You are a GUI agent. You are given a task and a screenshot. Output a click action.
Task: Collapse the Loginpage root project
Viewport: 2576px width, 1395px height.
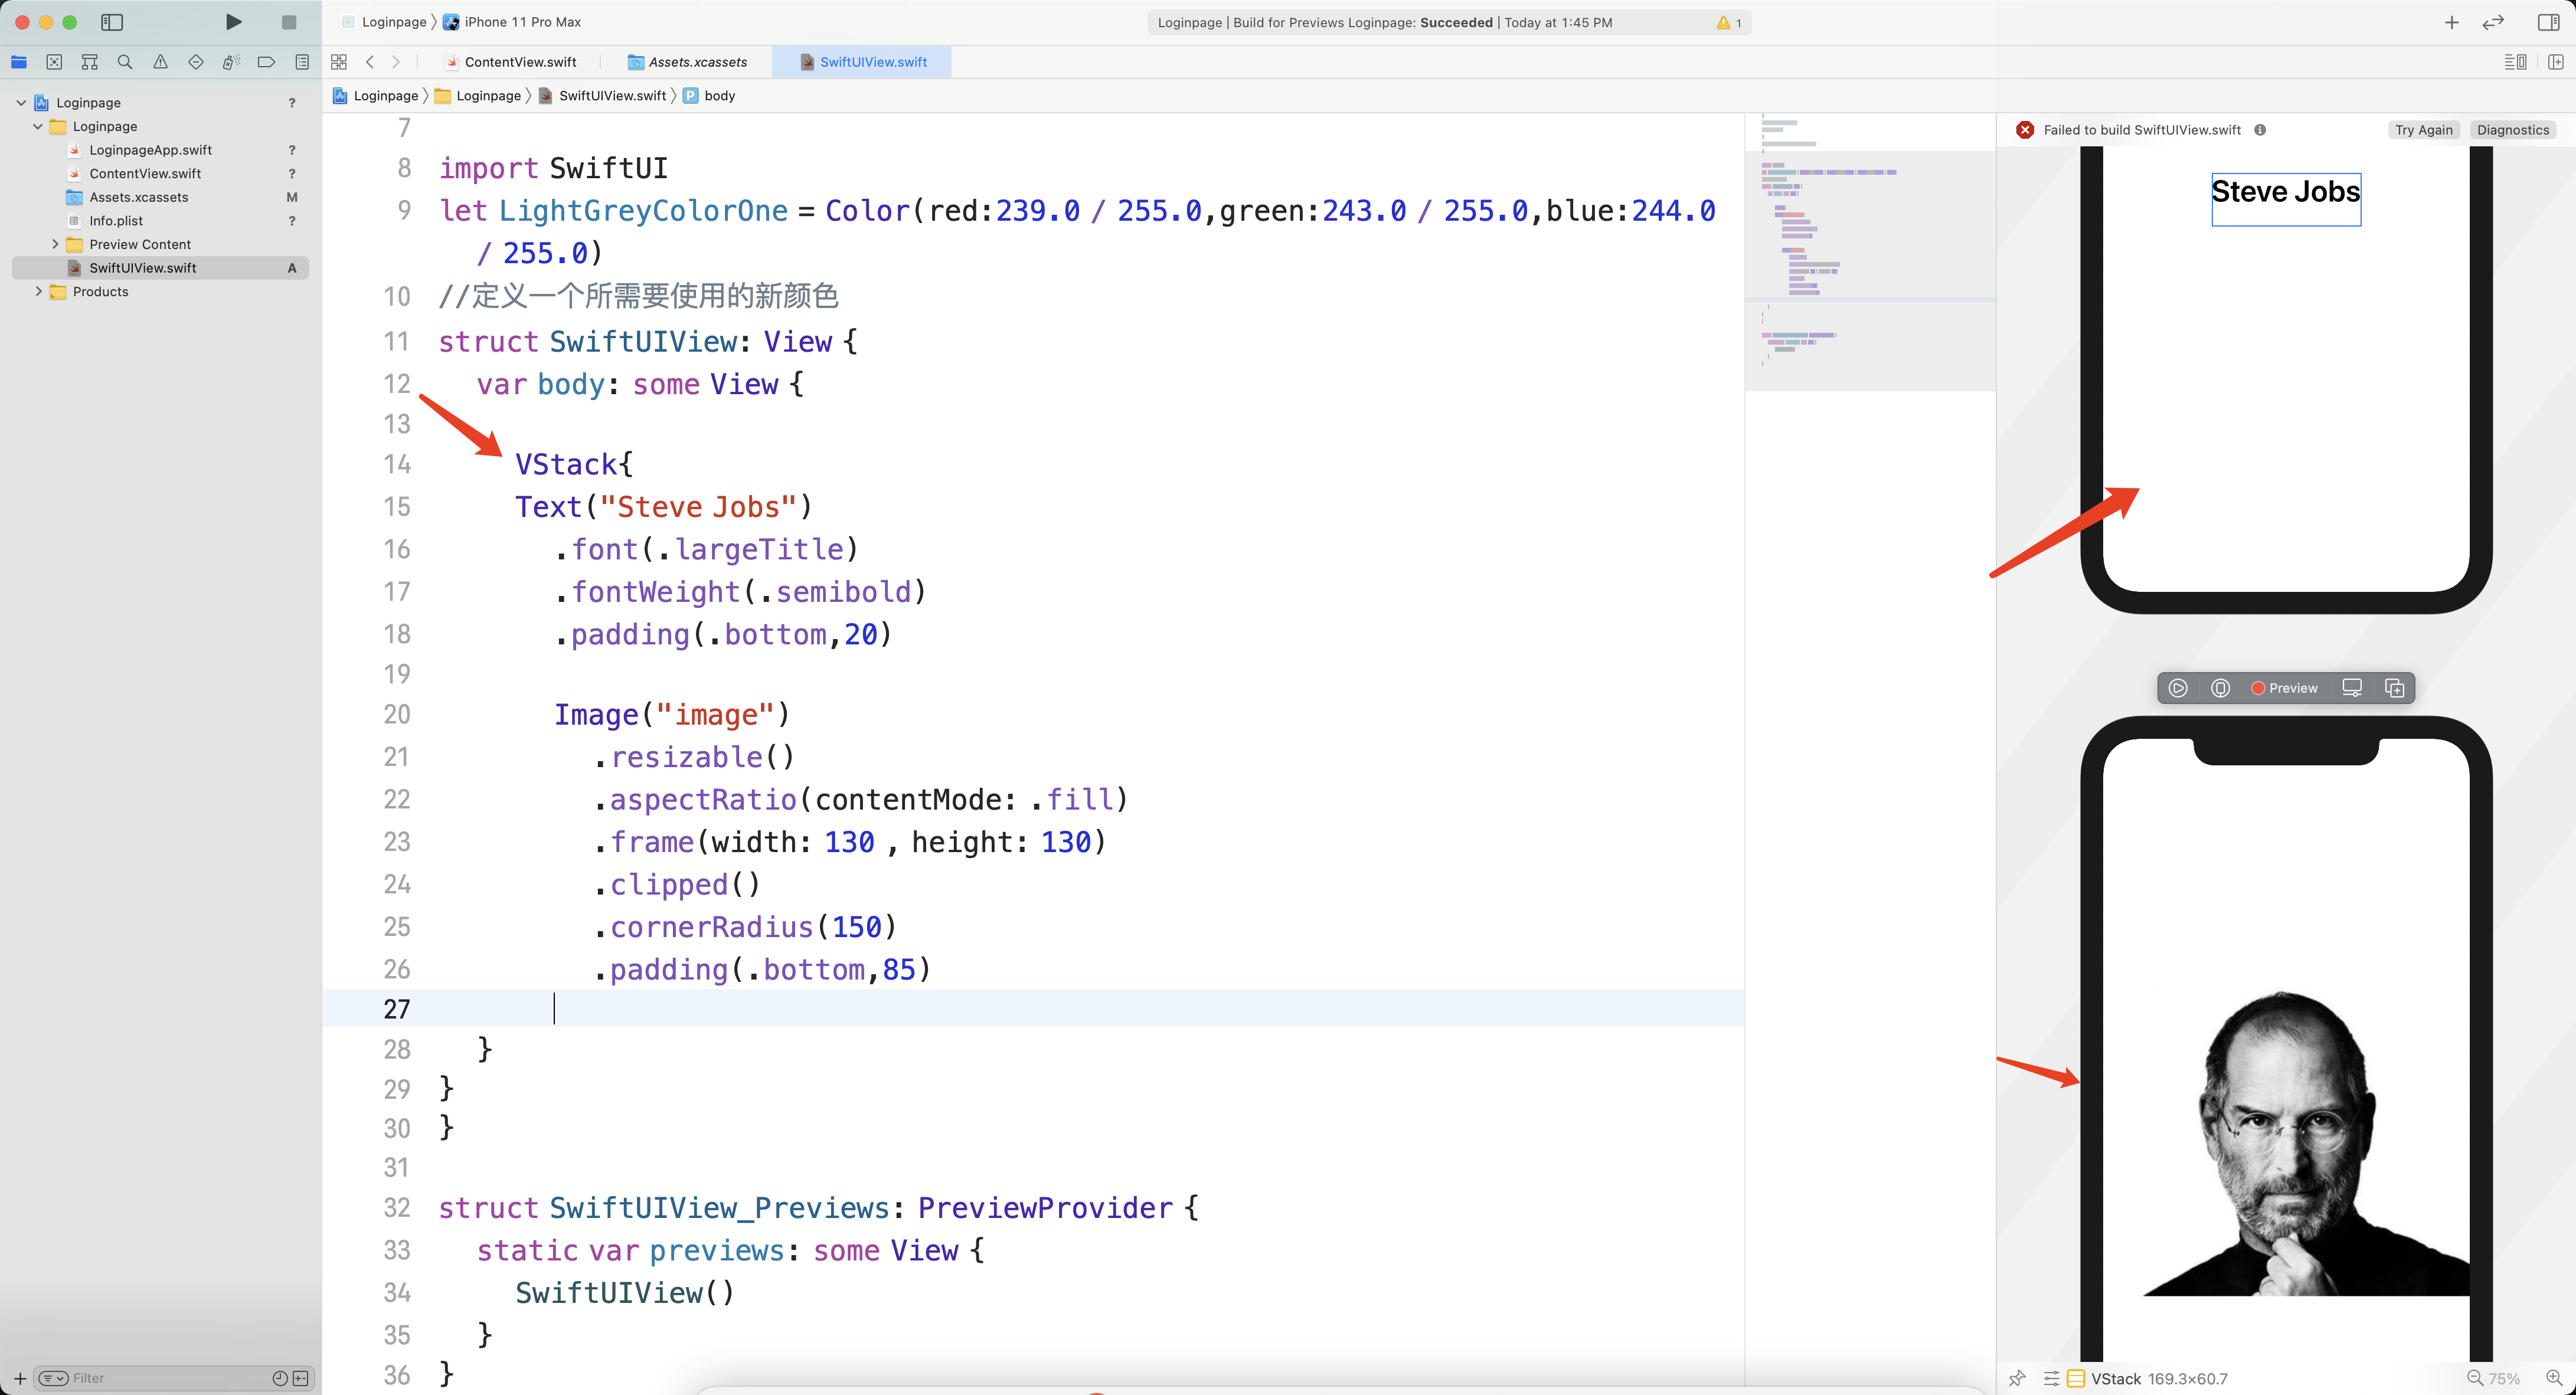click(21, 102)
